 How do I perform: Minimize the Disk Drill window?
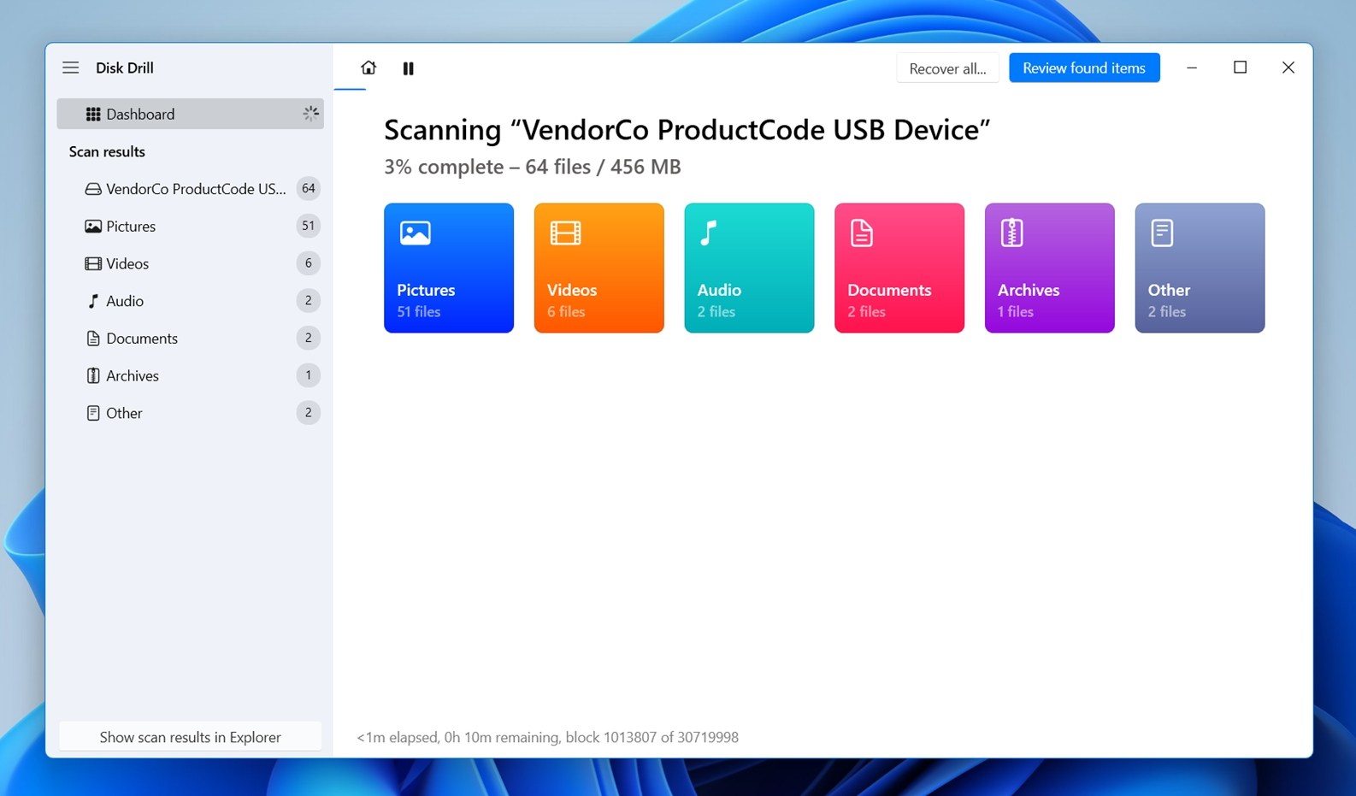pos(1192,68)
